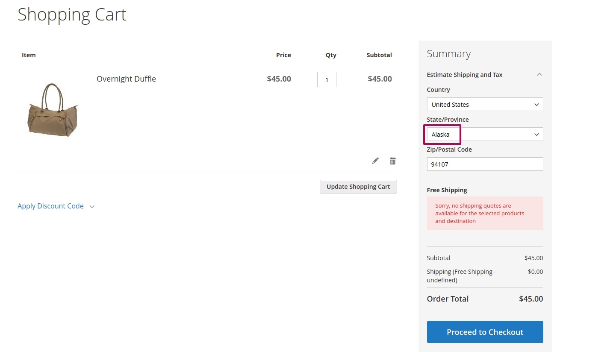
Task: Collapse shipping estimate using the up chevron
Action: (x=539, y=74)
